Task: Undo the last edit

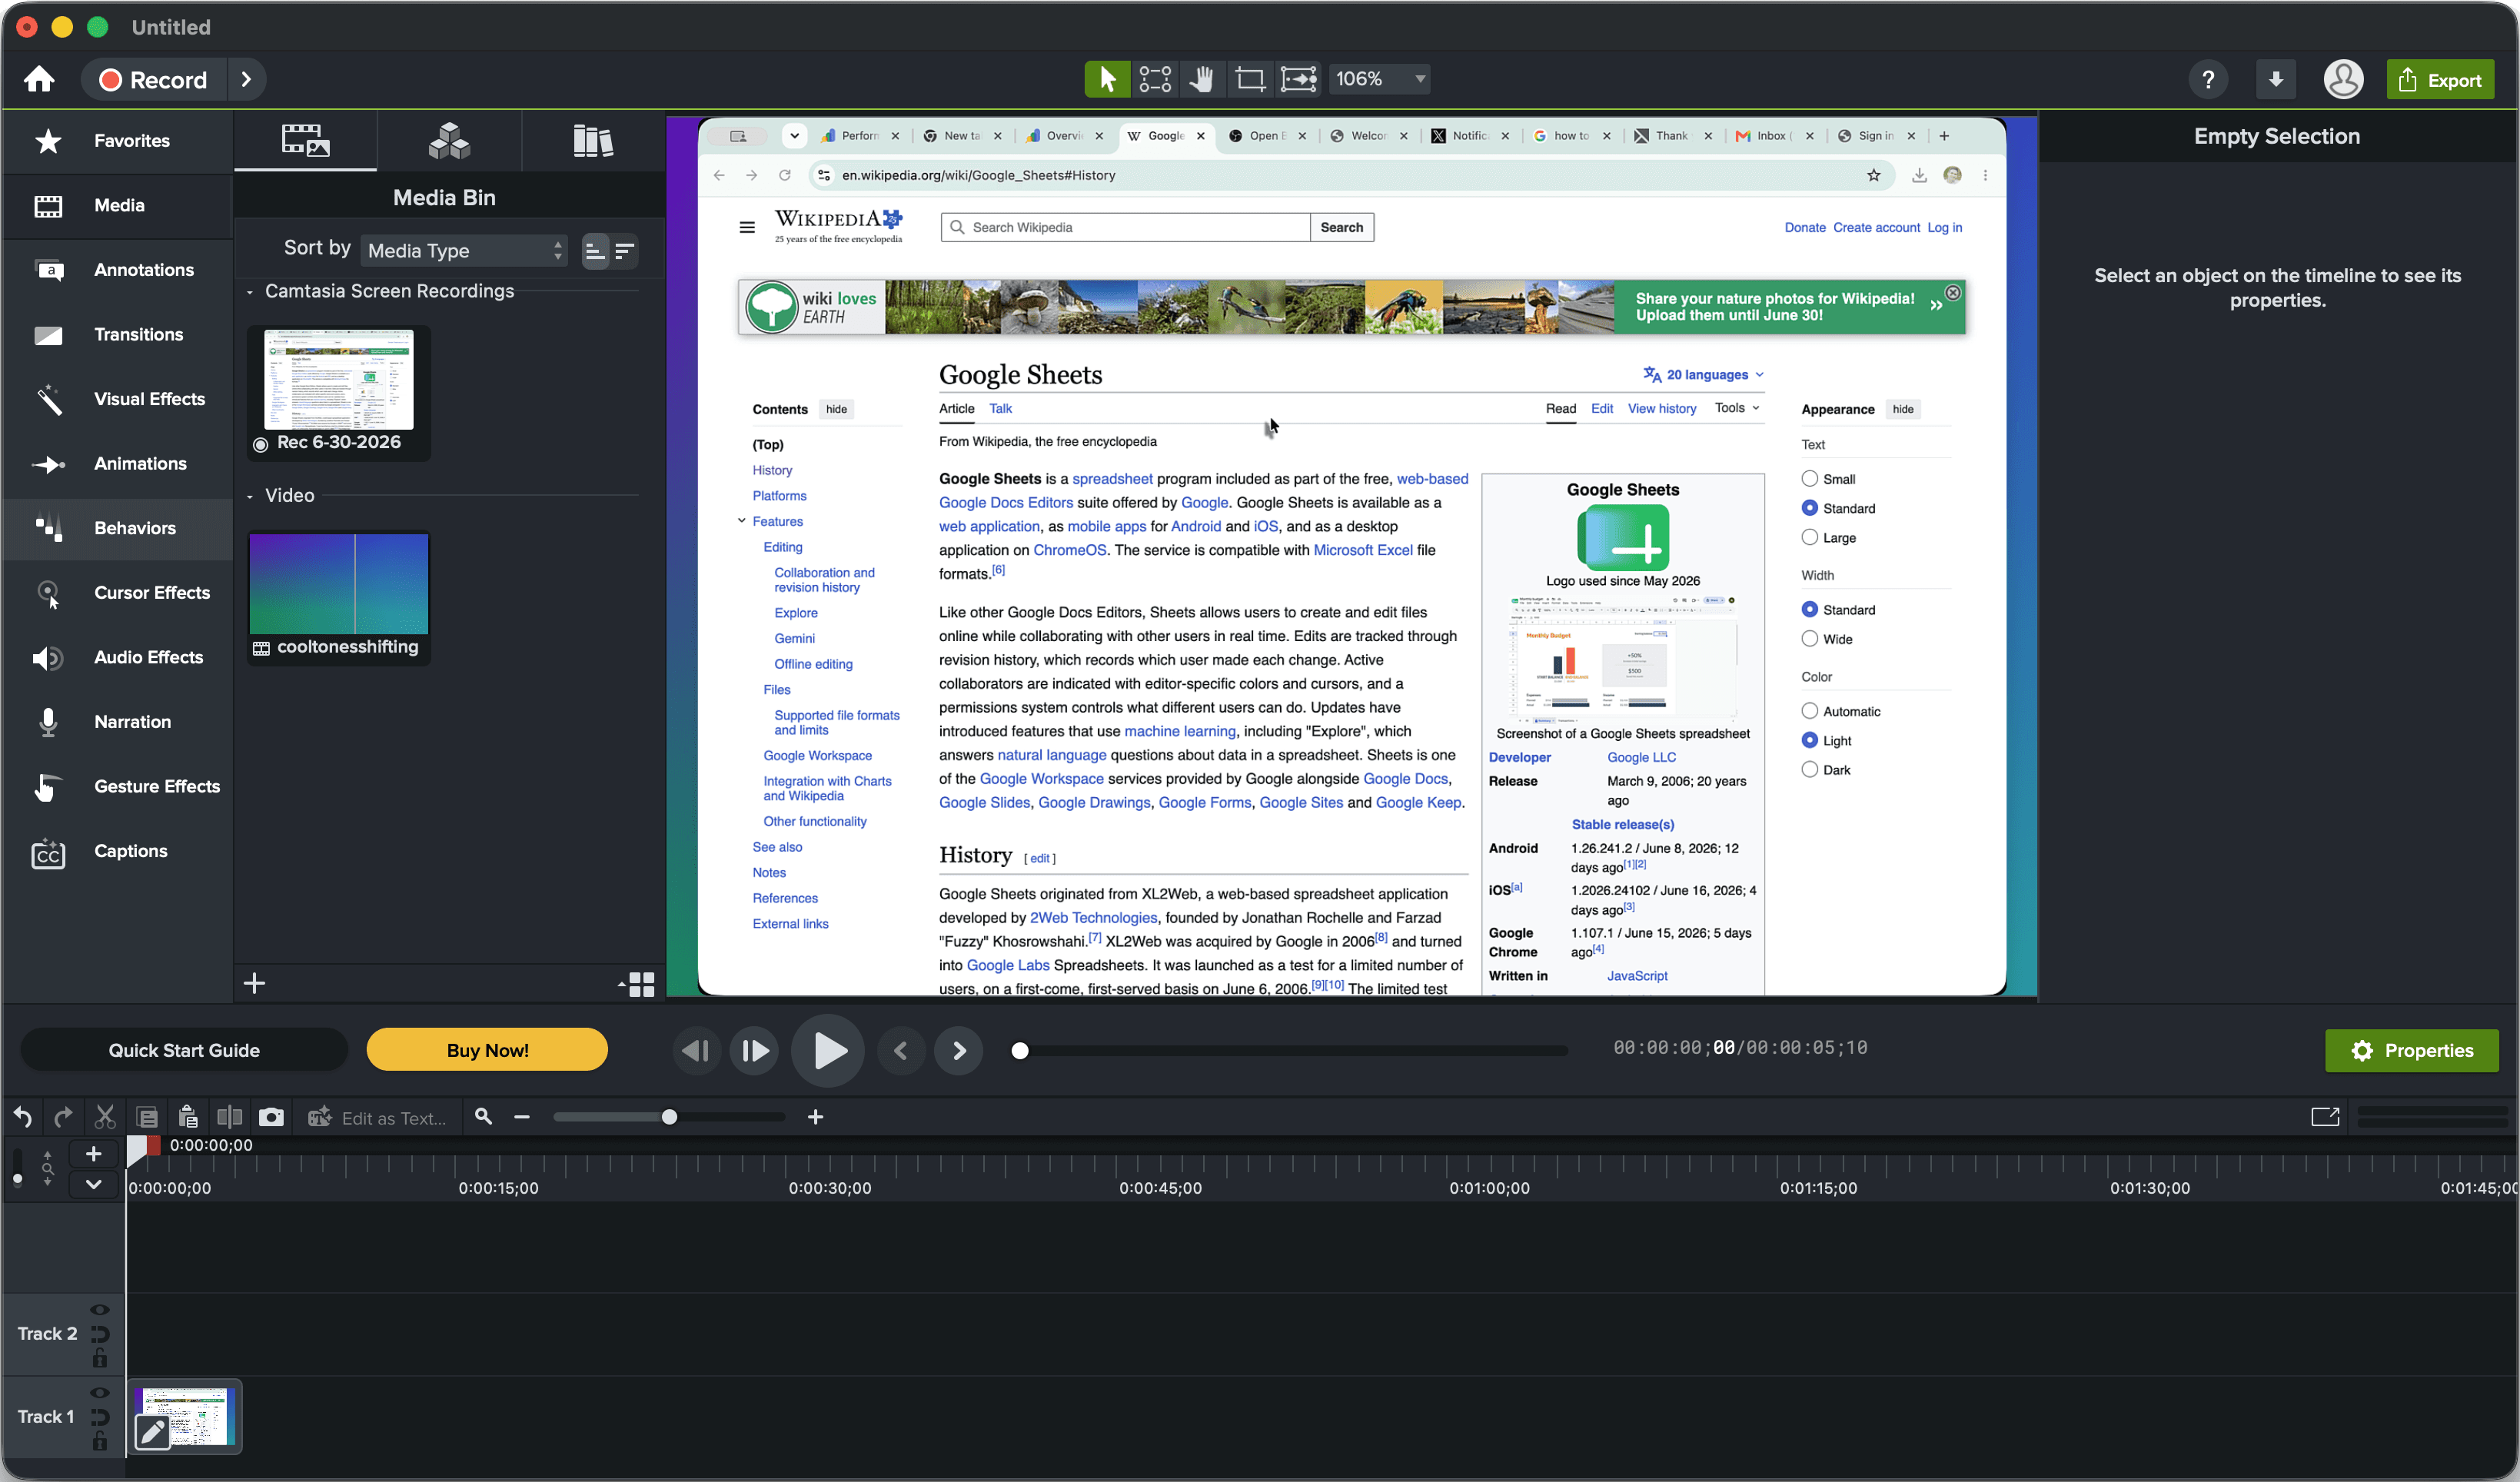Action: (23, 1117)
